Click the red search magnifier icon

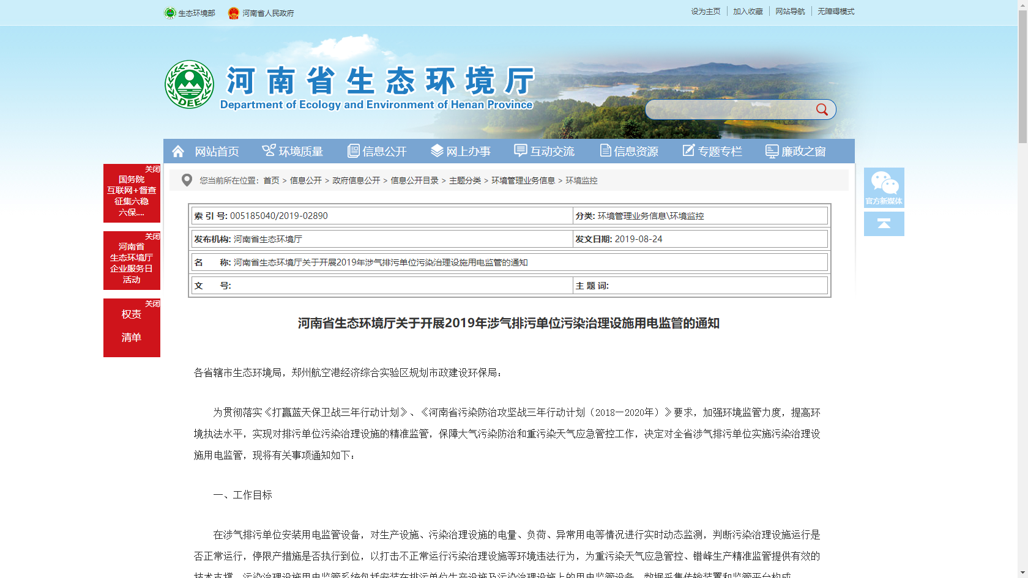pos(822,109)
